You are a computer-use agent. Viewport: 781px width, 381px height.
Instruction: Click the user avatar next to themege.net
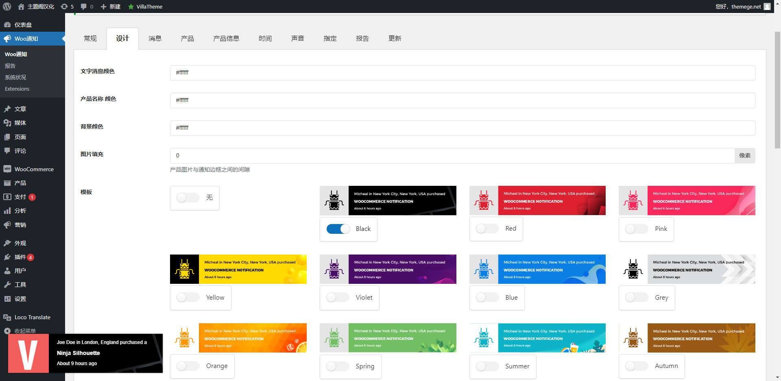pos(767,7)
